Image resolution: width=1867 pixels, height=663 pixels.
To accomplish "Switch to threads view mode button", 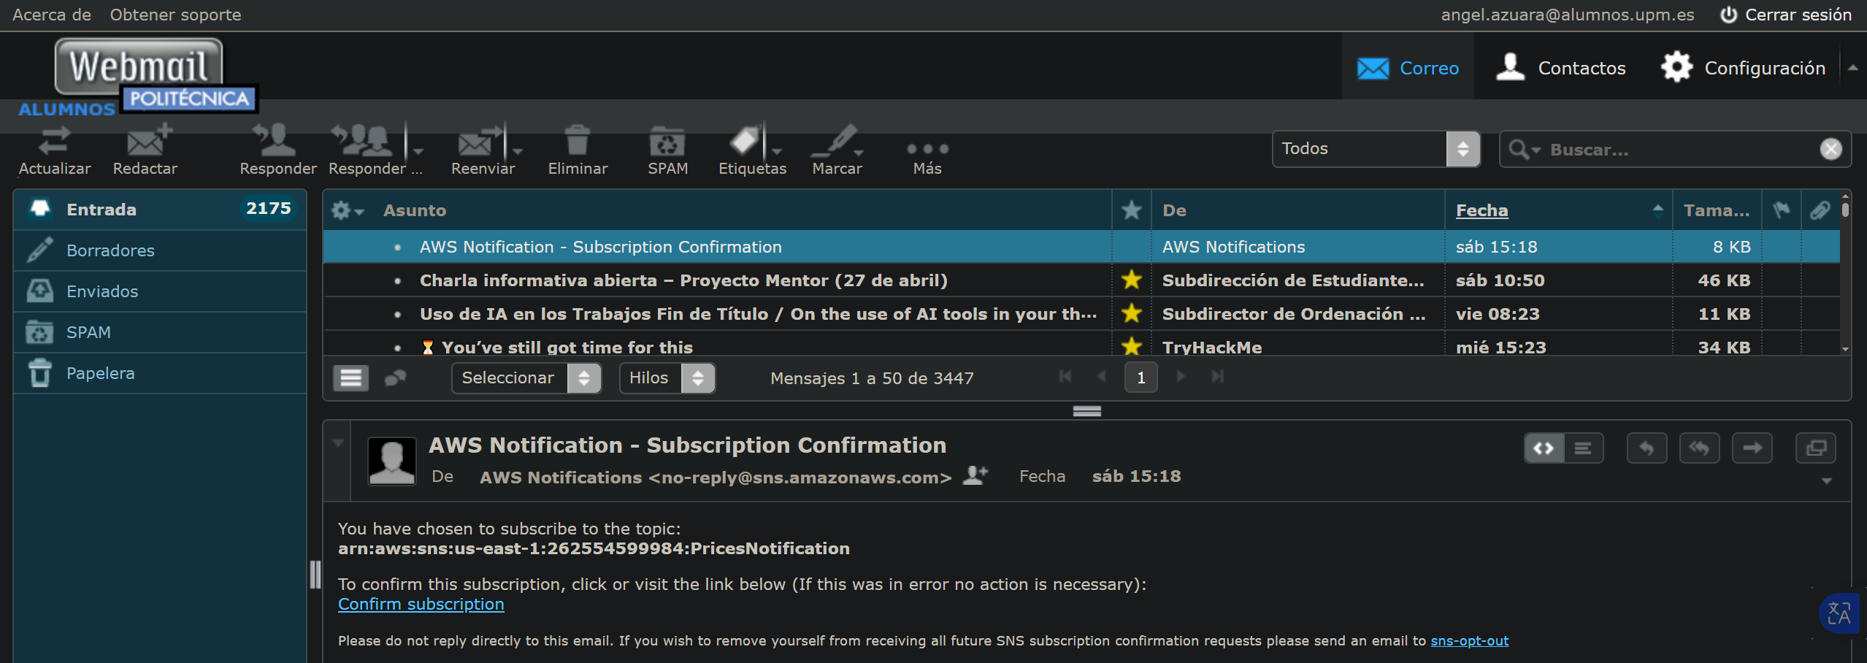I will tap(395, 378).
